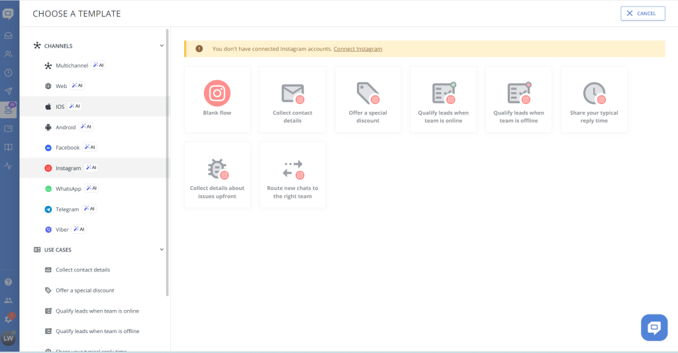
Task: Open the chat logo icon in the sidebar
Action: (8, 15)
